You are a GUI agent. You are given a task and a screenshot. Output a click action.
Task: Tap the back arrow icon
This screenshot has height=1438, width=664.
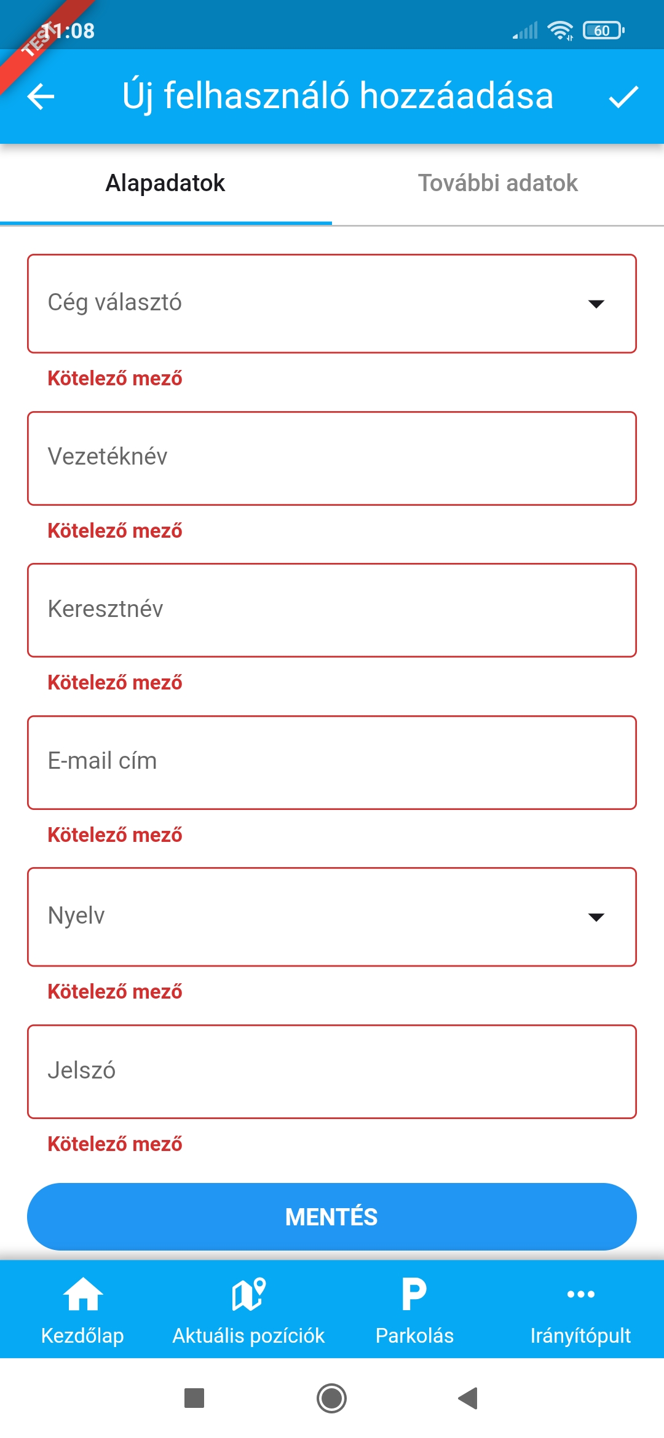tap(41, 96)
